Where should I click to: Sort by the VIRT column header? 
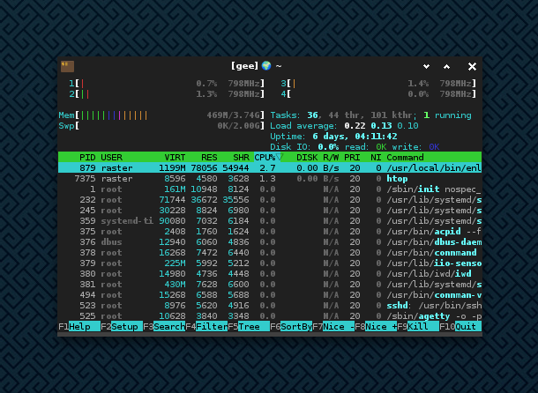(175, 158)
